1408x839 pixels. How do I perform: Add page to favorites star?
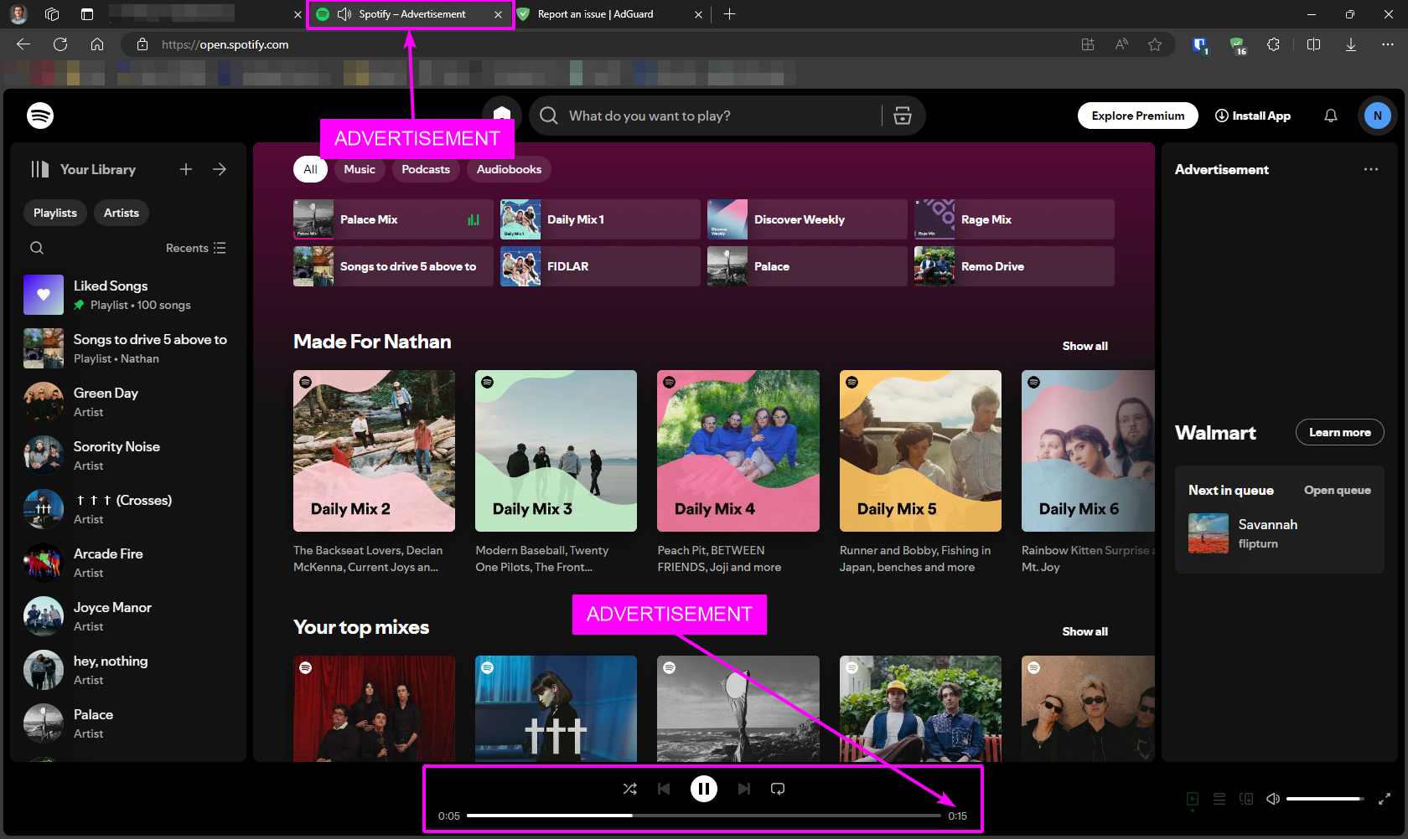[1155, 44]
